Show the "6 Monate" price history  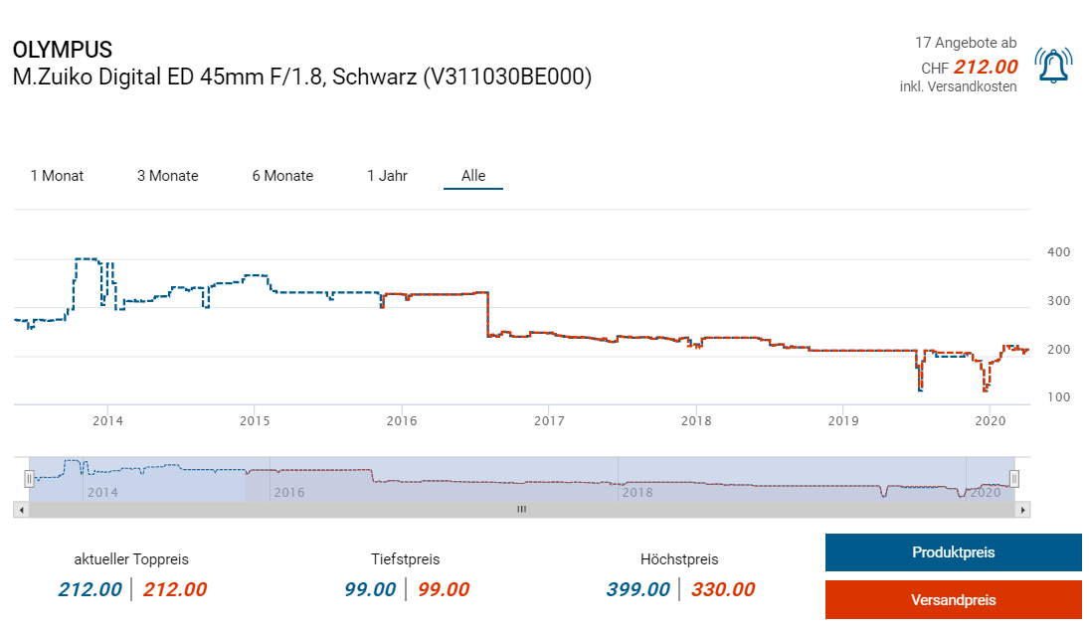coord(282,176)
